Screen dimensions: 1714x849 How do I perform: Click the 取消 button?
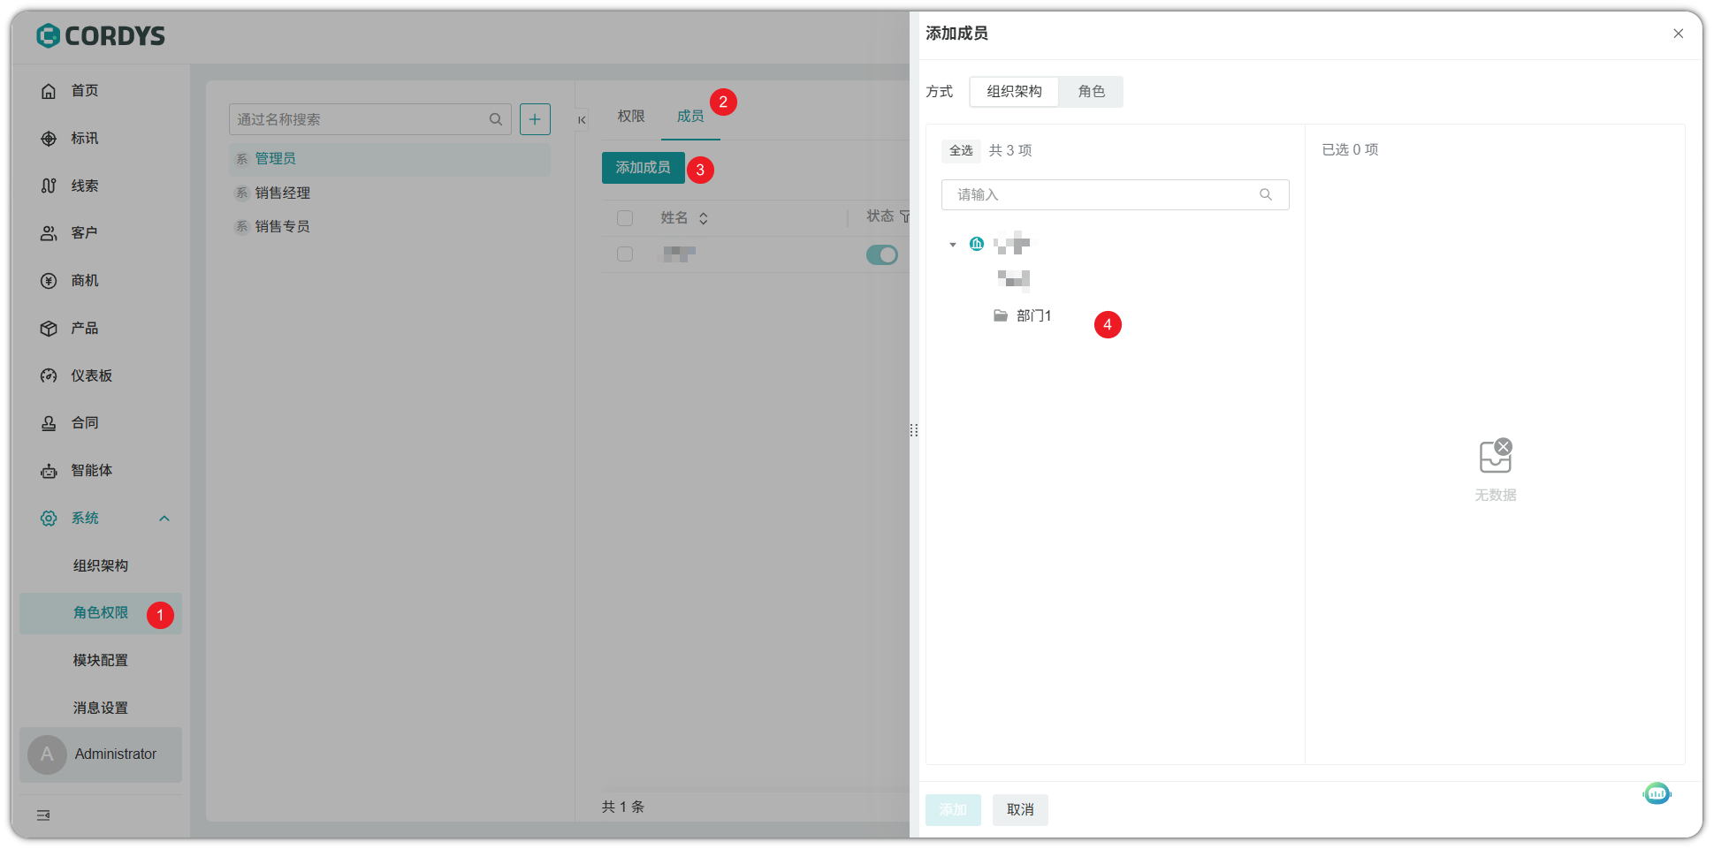tap(1020, 810)
